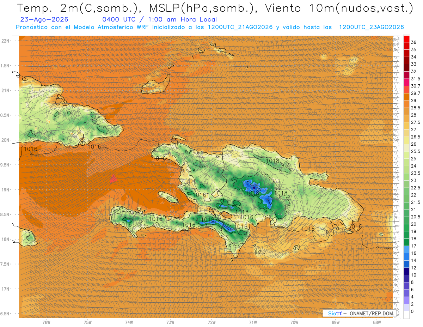Click the '20.5' legend value
This screenshot has height=327, width=423.
(x=416, y=217)
